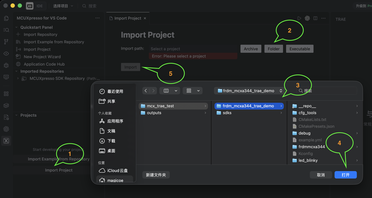The width and height of the screenshot is (372, 198).
Task: Go forward in the file dialog
Action: (x=153, y=91)
